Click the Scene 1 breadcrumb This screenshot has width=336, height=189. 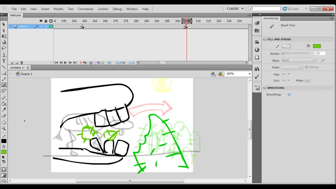[x=27, y=74]
